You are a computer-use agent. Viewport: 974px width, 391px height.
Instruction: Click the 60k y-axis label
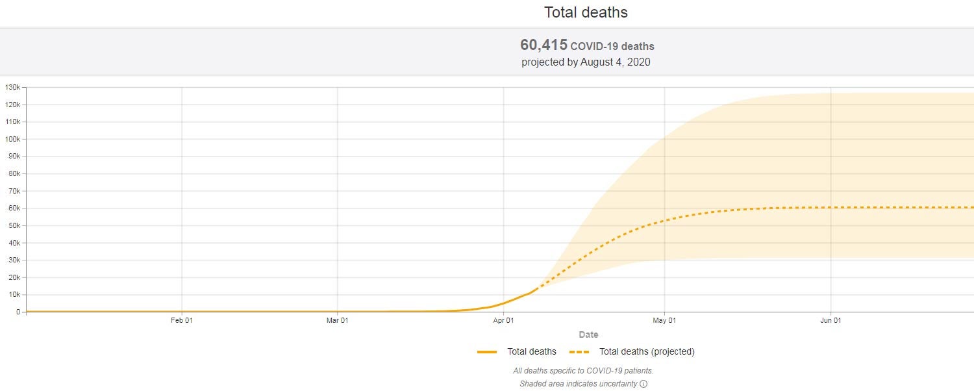(14, 208)
